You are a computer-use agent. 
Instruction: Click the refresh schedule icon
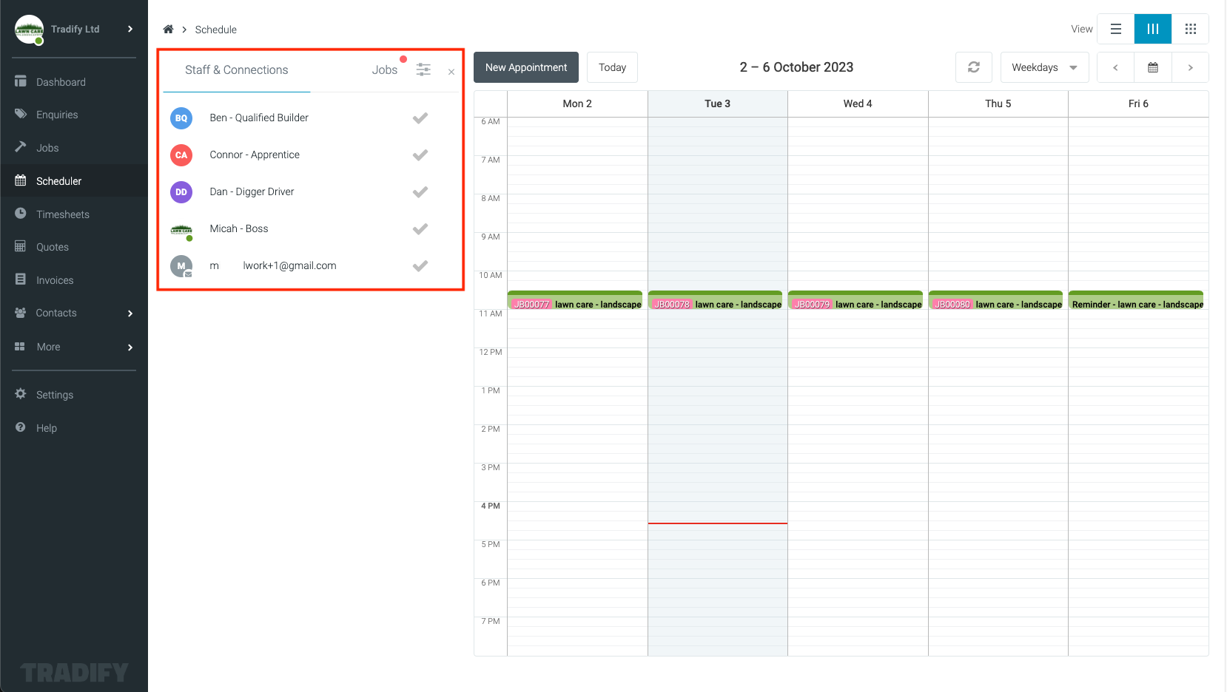(x=973, y=67)
